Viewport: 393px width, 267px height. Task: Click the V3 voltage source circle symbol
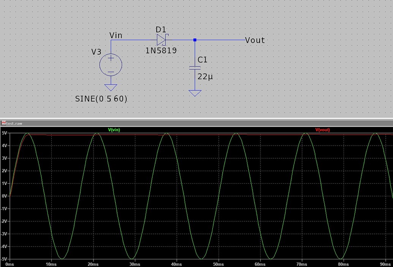coord(111,65)
